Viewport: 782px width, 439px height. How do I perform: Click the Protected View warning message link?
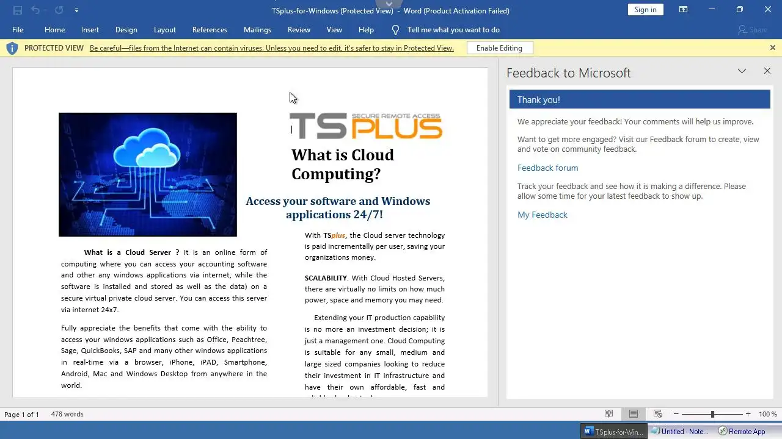[x=272, y=48]
